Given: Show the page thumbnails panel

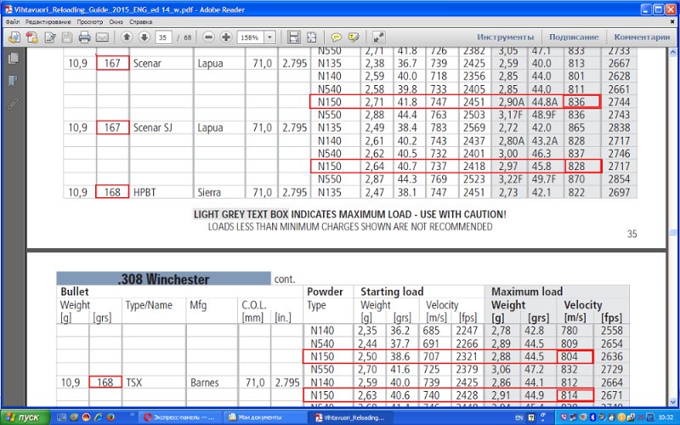Looking at the screenshot, I should [13, 59].
